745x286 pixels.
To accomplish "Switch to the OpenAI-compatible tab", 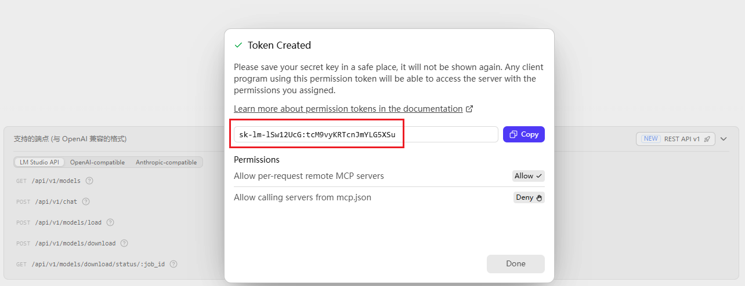I will click(x=97, y=163).
